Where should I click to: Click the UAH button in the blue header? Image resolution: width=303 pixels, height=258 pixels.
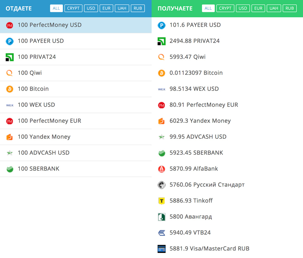pyautogui.click(x=122, y=8)
